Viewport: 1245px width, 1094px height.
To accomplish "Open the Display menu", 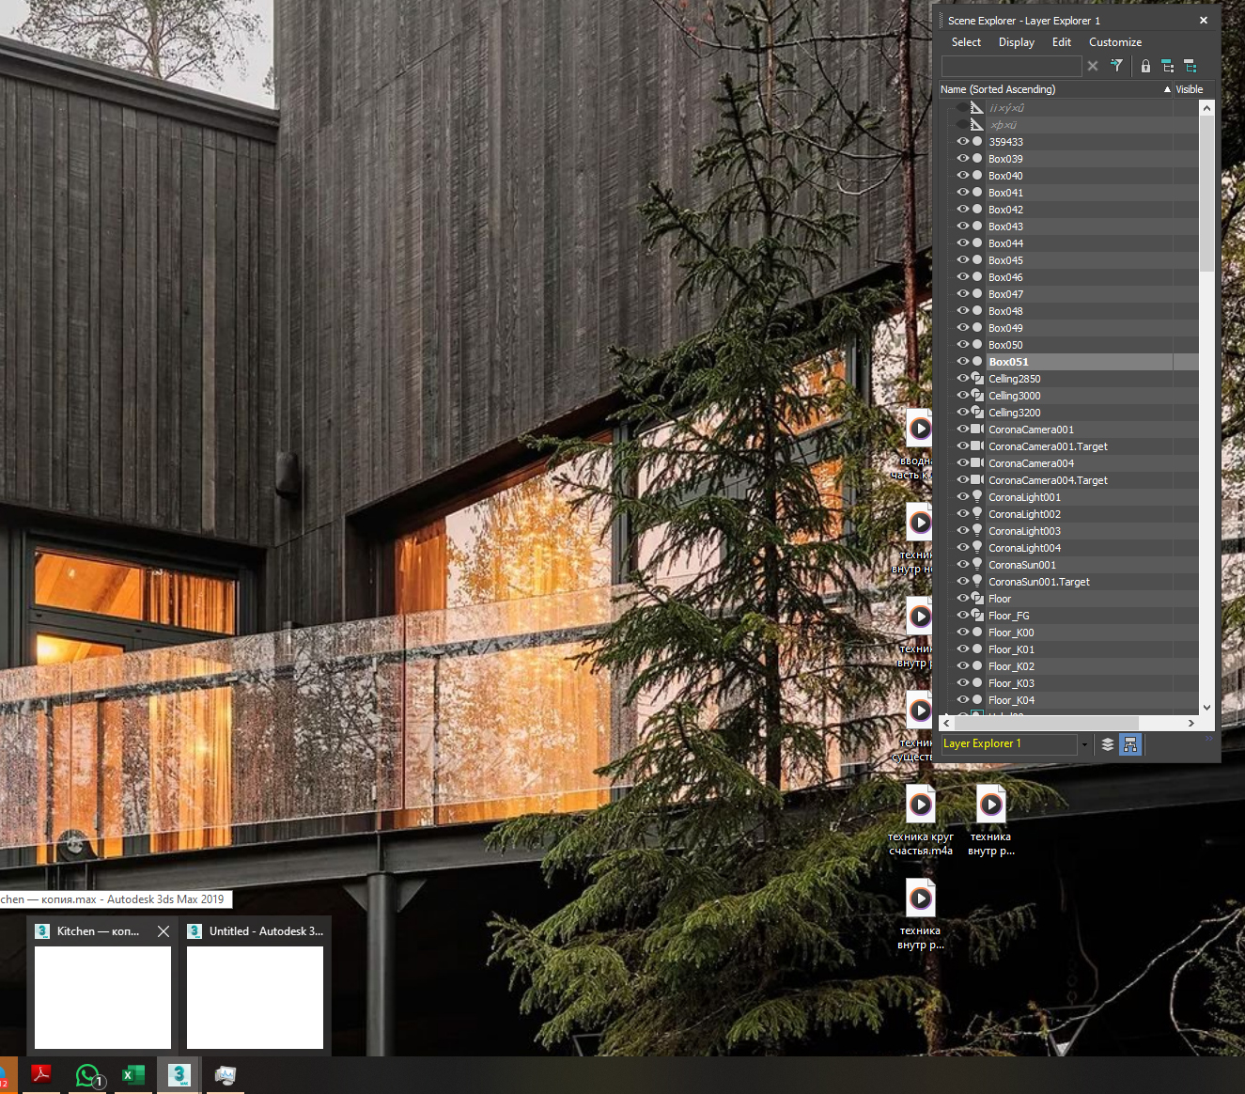I will point(1017,42).
